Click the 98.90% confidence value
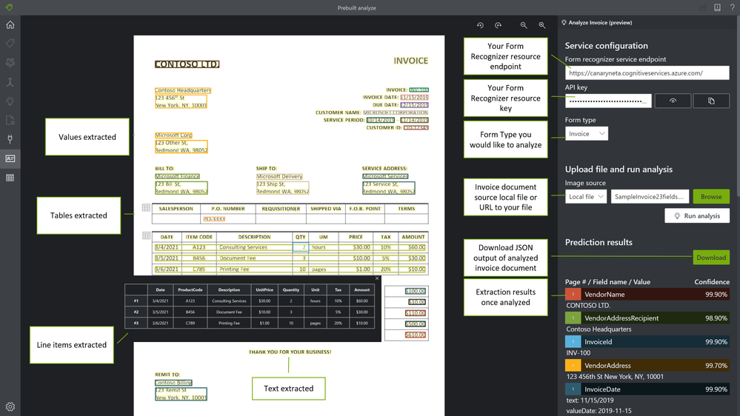The width and height of the screenshot is (740, 416). [x=716, y=318]
